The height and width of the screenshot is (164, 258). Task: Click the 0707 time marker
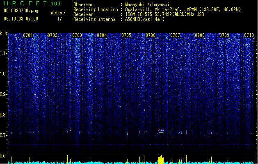point(175,35)
